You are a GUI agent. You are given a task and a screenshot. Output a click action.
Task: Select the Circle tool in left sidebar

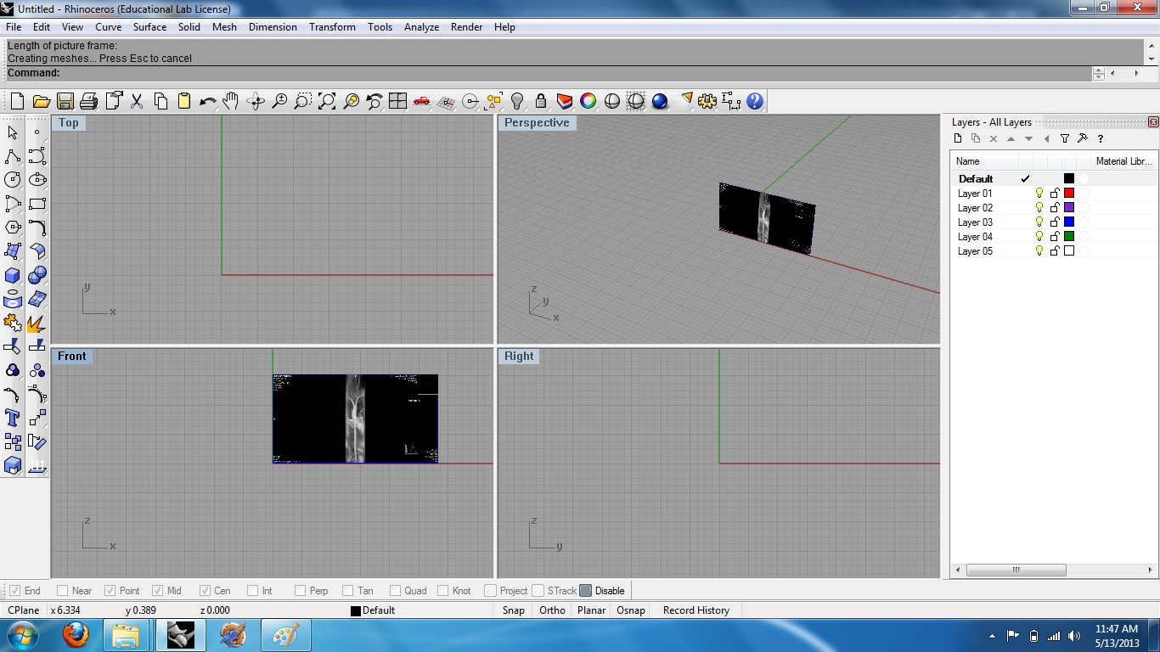point(13,180)
